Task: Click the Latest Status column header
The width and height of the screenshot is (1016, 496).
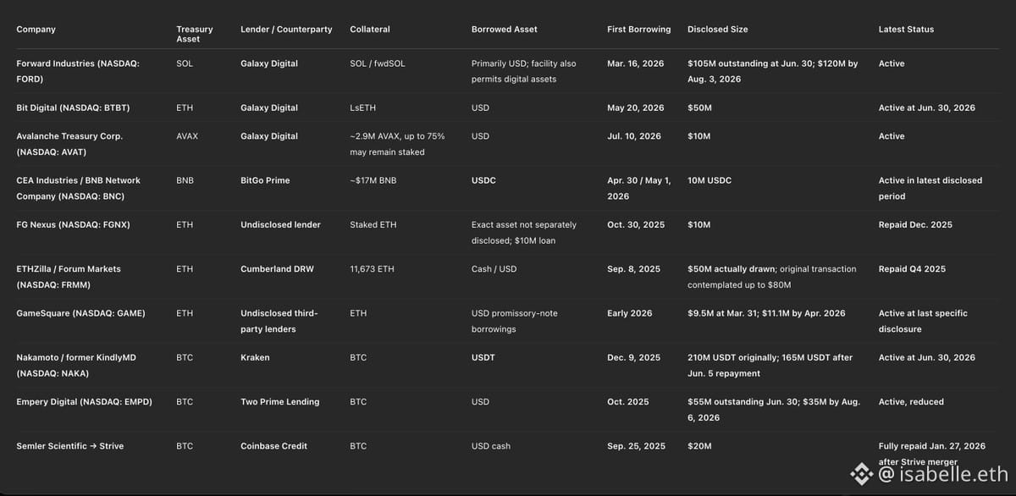Action: [x=906, y=30]
